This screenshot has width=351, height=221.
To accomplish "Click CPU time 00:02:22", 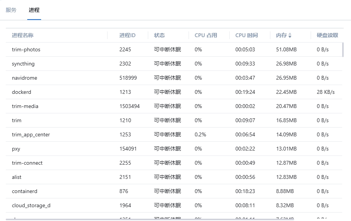I will [245, 149].
